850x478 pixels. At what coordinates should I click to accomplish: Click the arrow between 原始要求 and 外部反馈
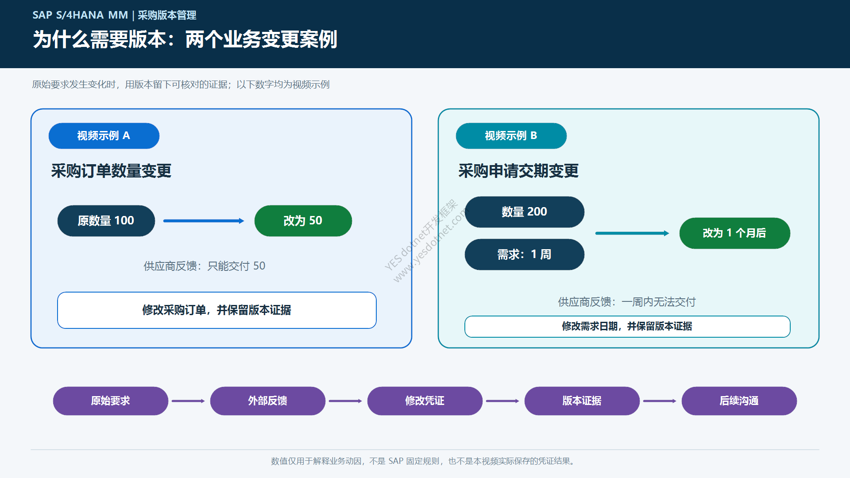(189, 401)
